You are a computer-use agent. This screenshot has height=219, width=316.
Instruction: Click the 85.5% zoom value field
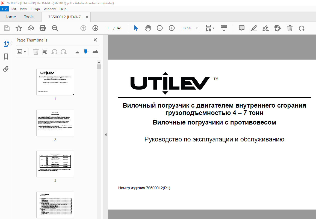[187, 28]
